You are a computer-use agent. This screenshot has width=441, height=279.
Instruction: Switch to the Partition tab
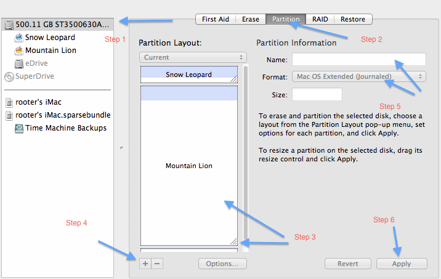point(286,19)
